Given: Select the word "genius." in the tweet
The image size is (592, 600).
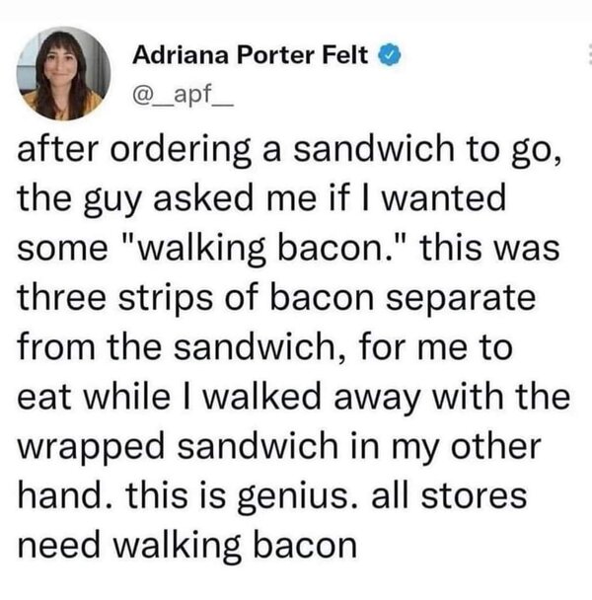Looking at the screenshot, I should (299, 497).
